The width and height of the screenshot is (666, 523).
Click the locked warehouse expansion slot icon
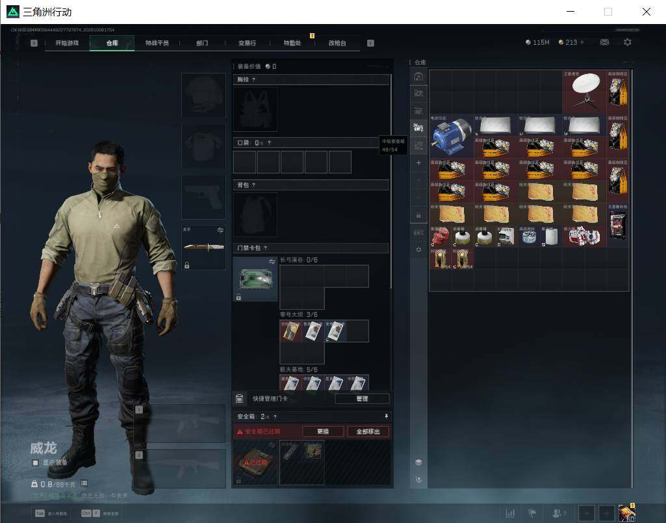(x=418, y=216)
